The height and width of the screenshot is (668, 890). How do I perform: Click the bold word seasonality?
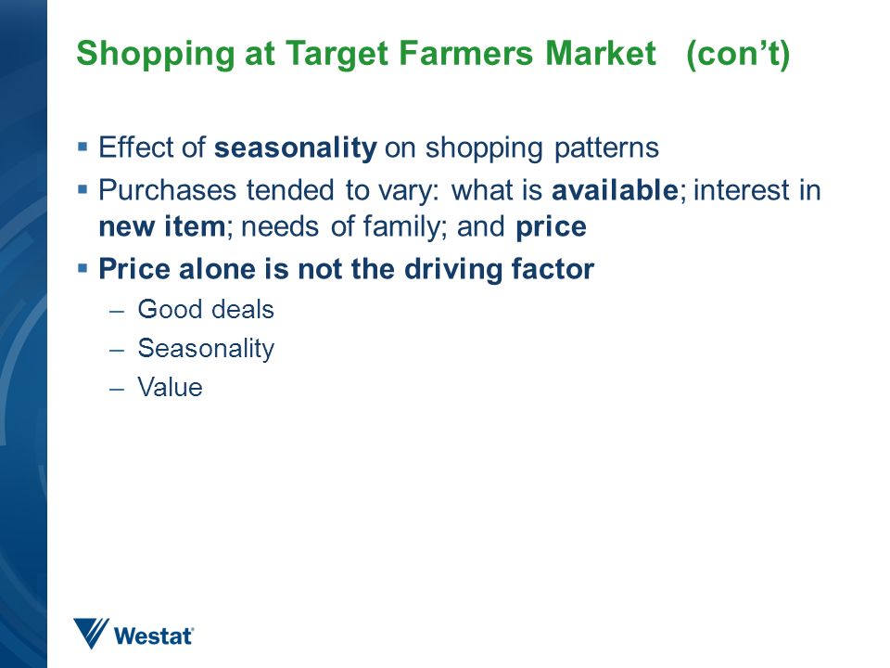pos(295,148)
